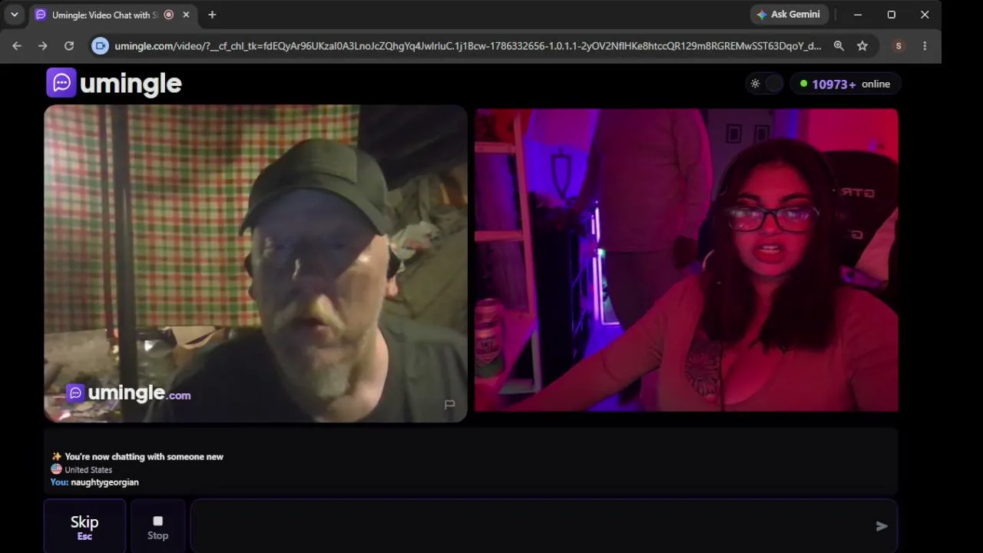The width and height of the screenshot is (983, 553).
Task: Reload the current page
Action: pyautogui.click(x=69, y=46)
